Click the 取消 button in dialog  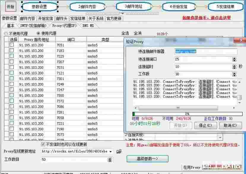pyautogui.click(x=231, y=125)
